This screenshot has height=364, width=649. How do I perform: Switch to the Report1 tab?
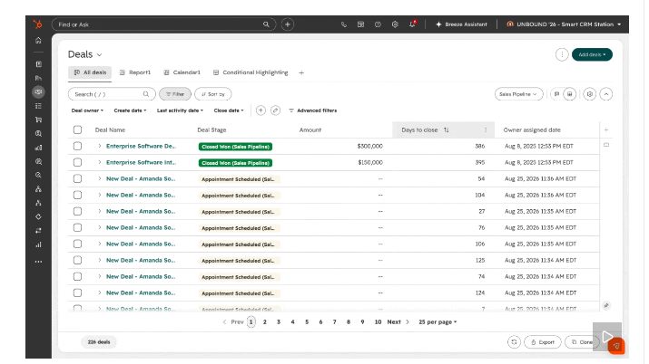coord(135,72)
